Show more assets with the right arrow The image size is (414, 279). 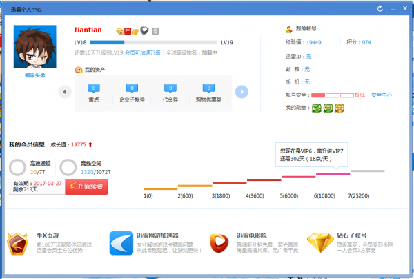(241, 92)
